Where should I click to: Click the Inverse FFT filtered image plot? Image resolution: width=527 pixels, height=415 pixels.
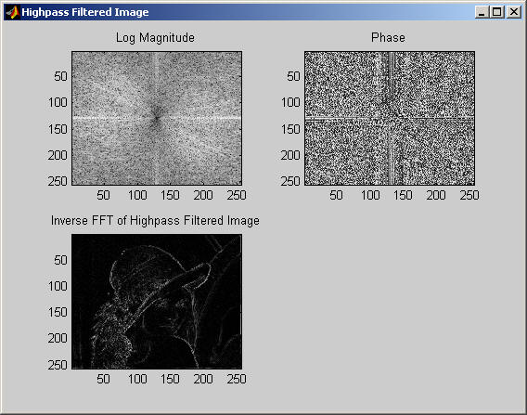pyautogui.click(x=157, y=302)
